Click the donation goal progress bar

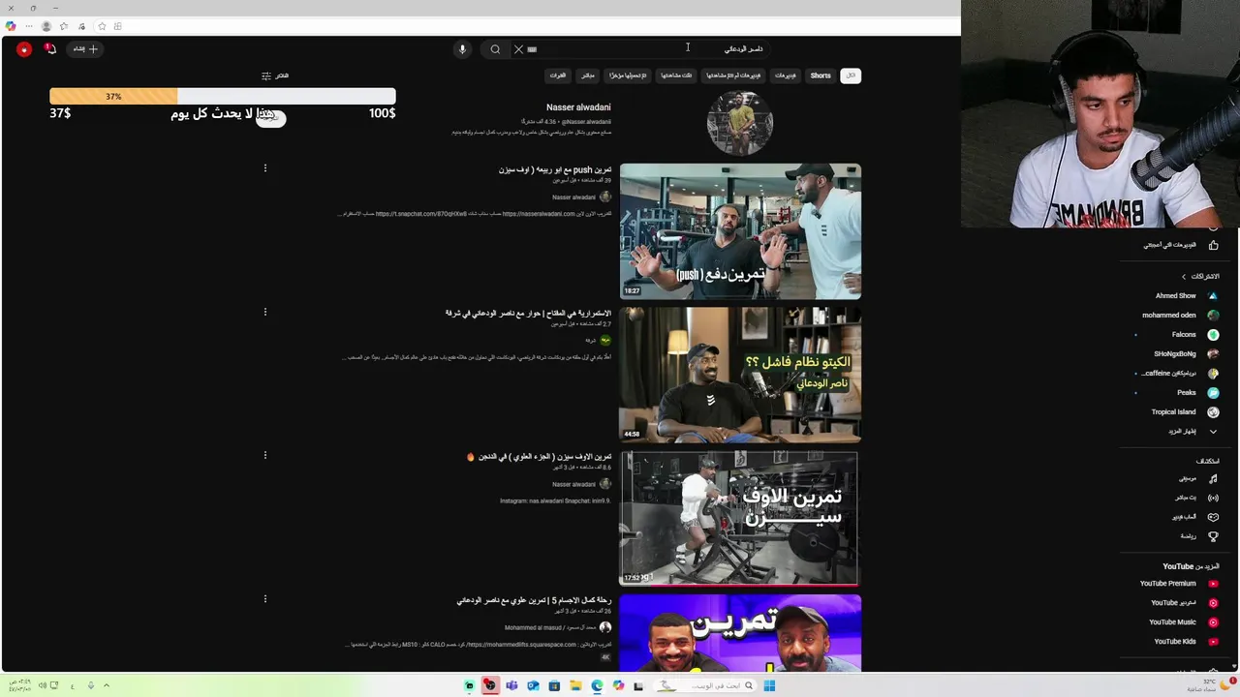[x=223, y=96]
